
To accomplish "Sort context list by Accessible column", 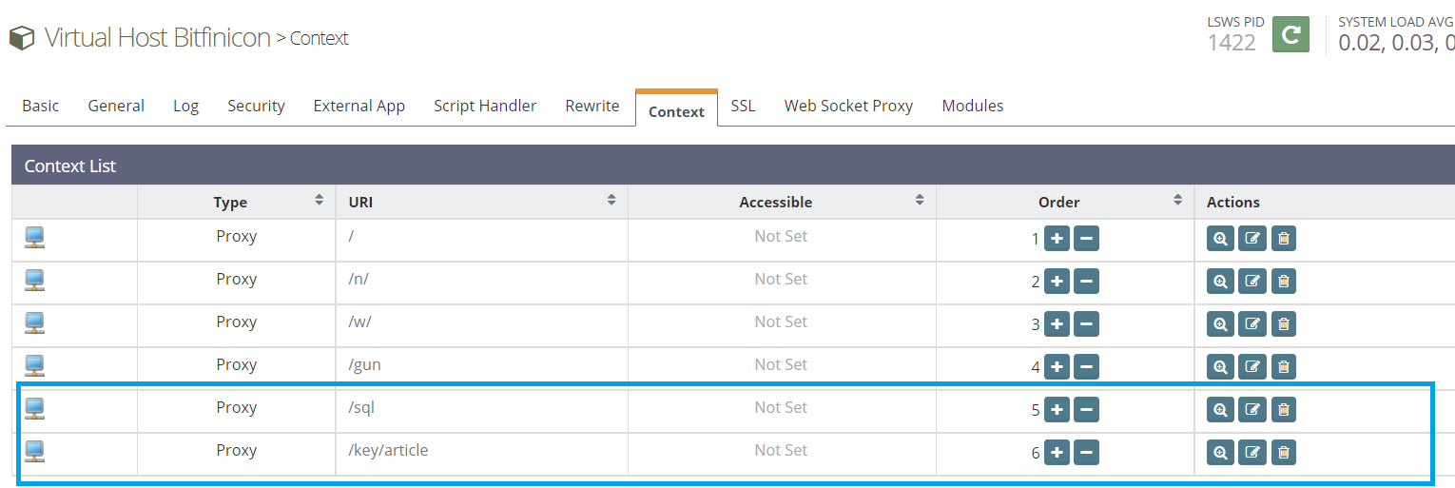I will click(919, 201).
